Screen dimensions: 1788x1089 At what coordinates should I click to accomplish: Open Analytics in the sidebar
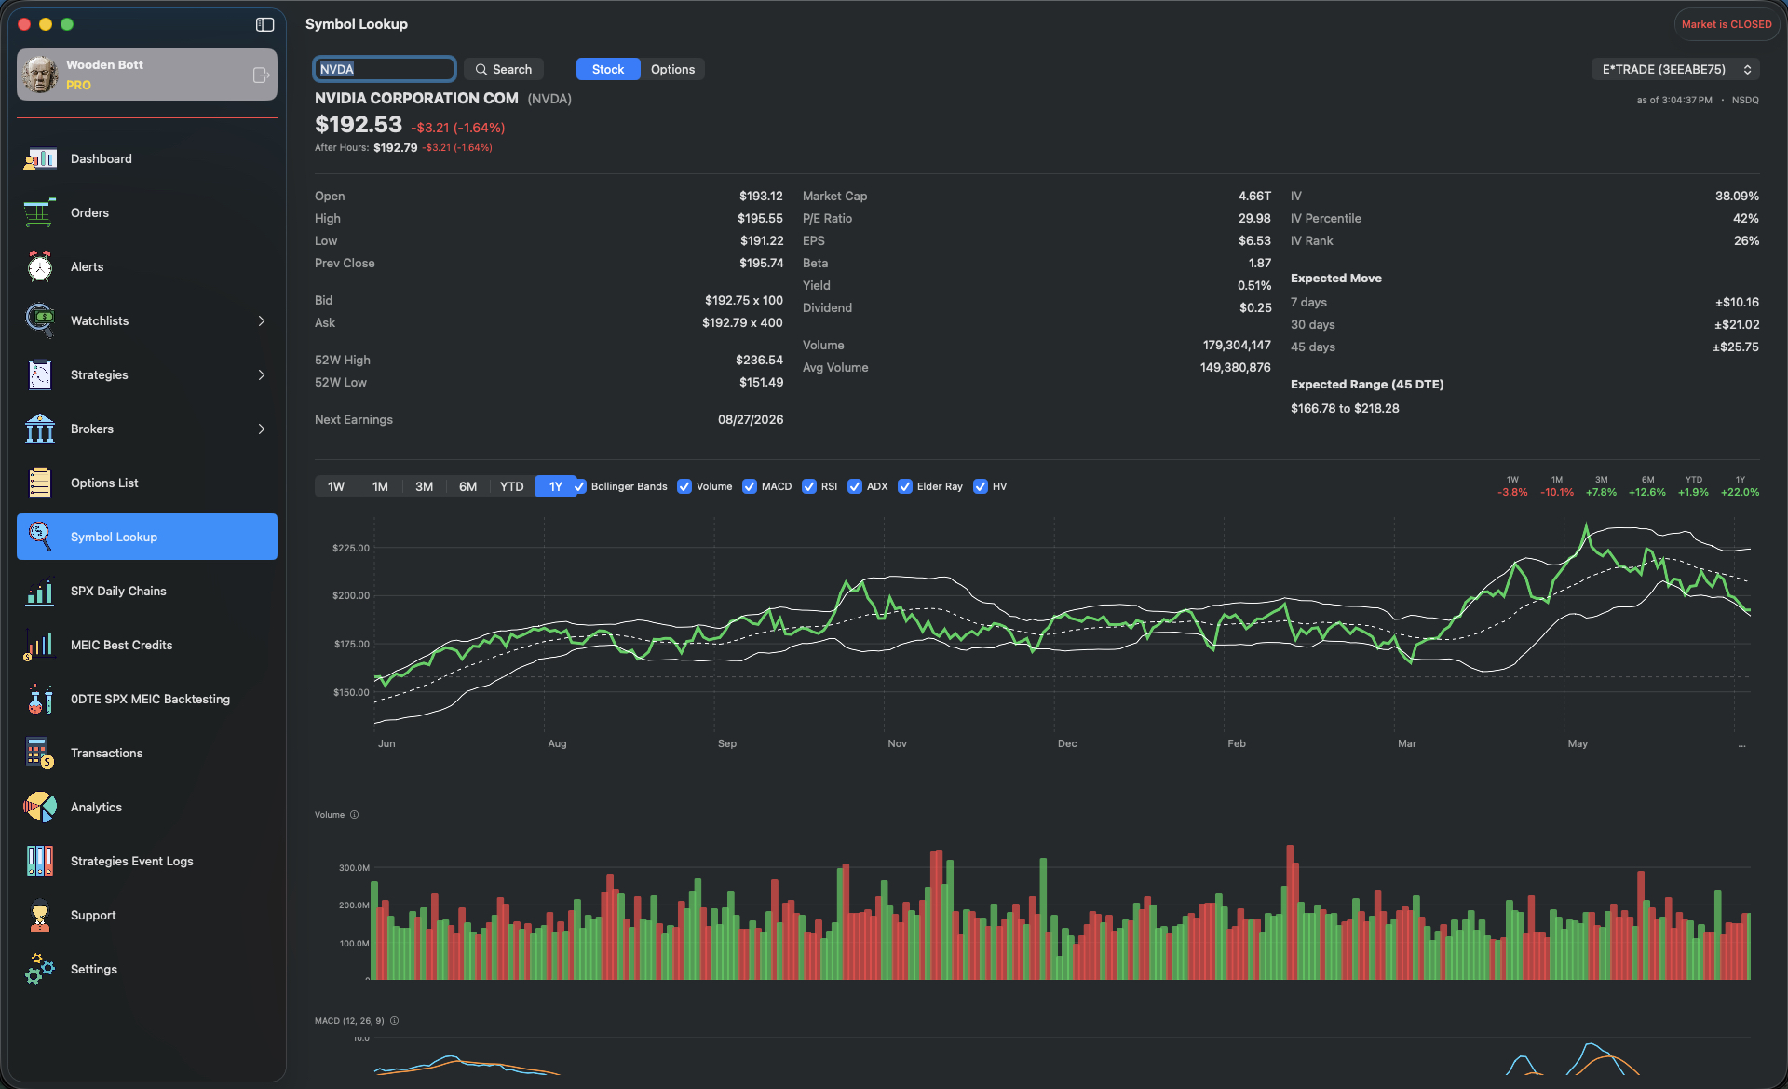coord(147,807)
